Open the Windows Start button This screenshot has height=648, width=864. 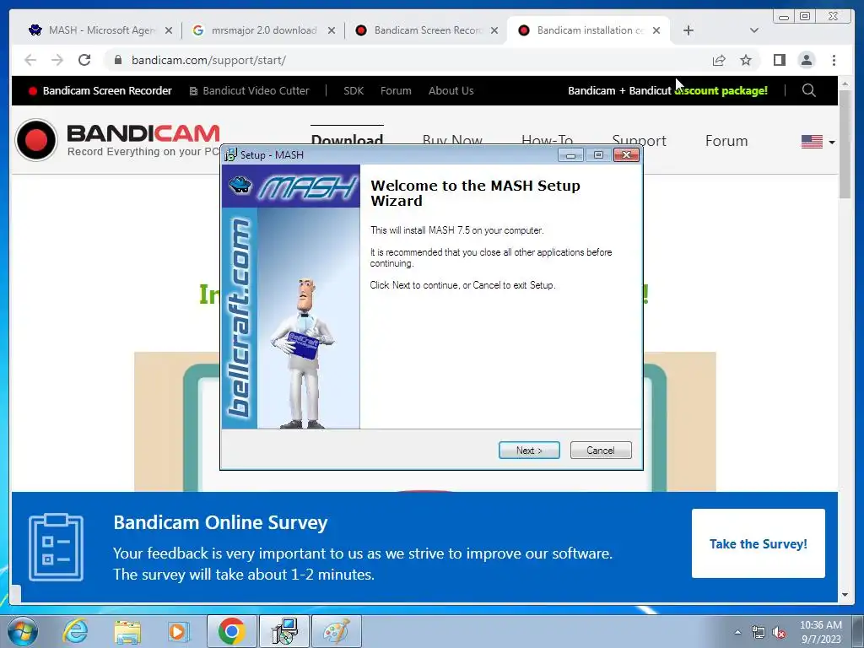(22, 631)
